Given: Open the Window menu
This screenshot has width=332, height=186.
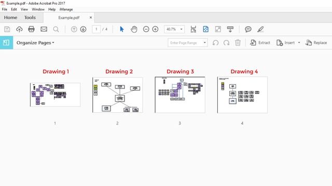Looking at the screenshot, I should 38,9.
